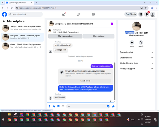Expand Customize chat section

click(x=136, y=52)
